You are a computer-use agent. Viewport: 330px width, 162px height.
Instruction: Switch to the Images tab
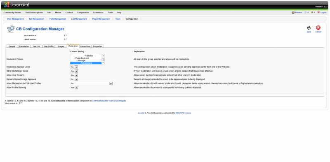click(61, 46)
